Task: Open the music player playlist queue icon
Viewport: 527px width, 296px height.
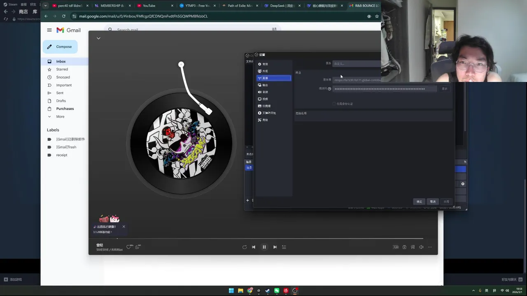Action: click(284, 247)
